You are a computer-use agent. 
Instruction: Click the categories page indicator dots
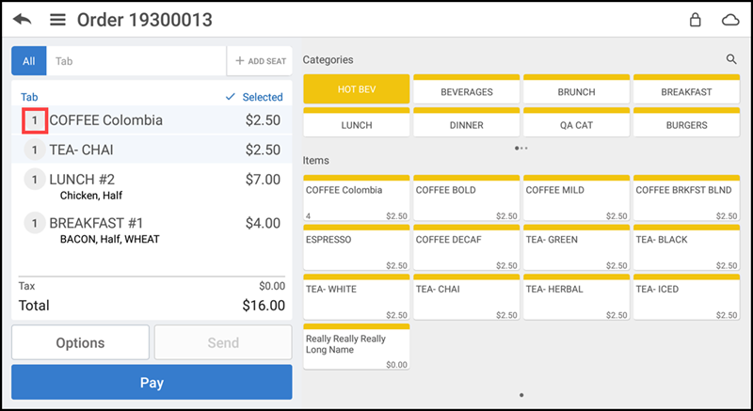point(521,149)
